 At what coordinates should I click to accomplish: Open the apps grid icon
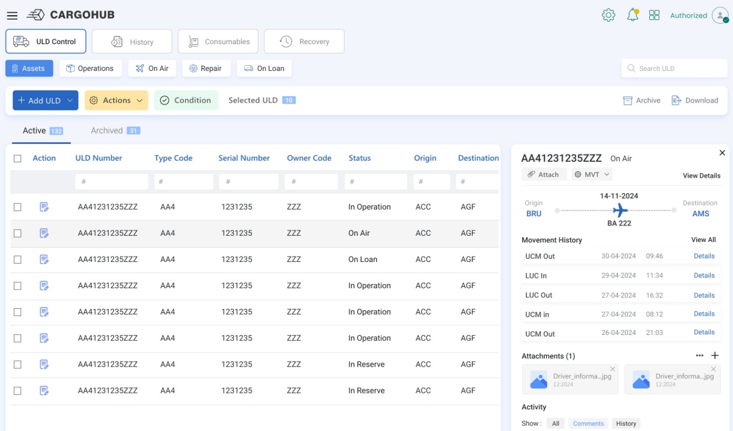point(654,15)
